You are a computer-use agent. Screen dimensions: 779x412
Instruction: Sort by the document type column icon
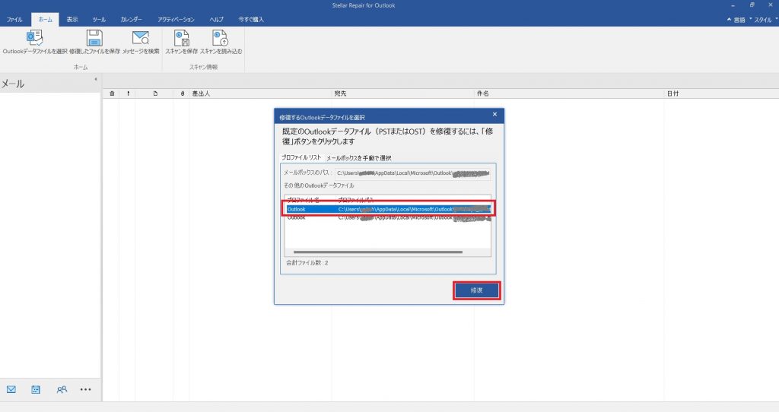pyautogui.click(x=155, y=93)
